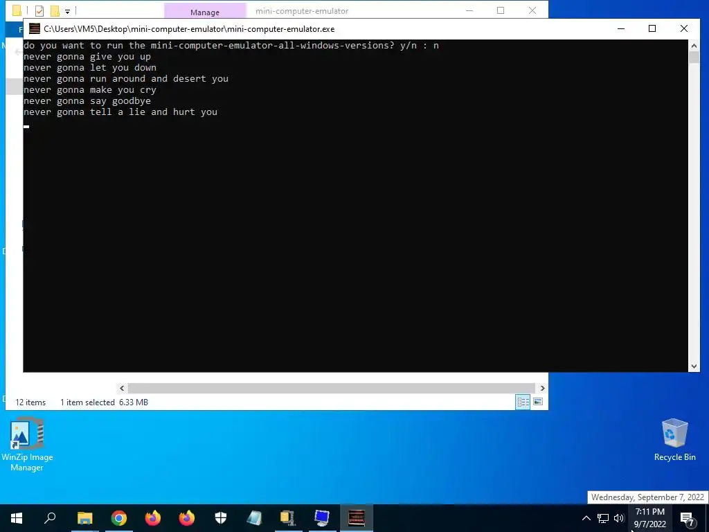Maximize the console emulator window

pyautogui.click(x=652, y=28)
